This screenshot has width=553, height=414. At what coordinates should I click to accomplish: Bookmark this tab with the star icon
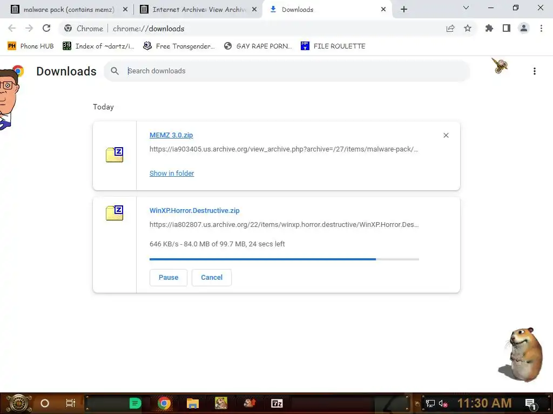[x=468, y=28]
